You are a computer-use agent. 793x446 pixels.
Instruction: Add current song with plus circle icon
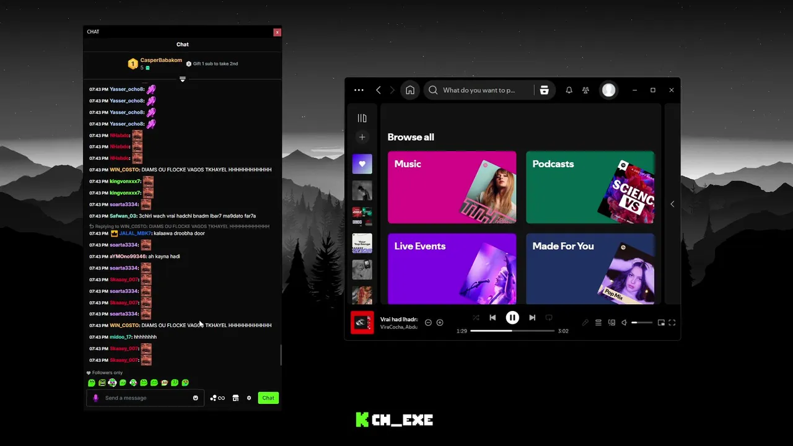(440, 323)
